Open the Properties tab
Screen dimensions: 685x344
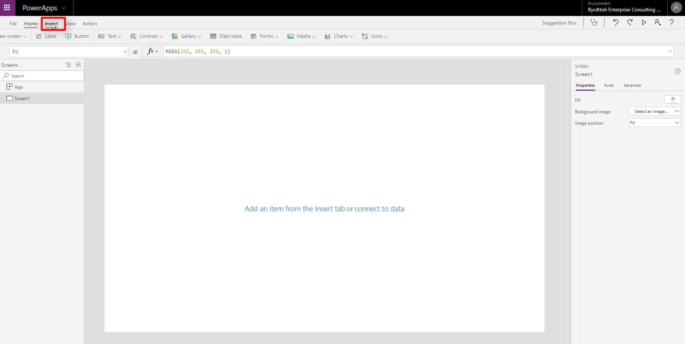pos(585,85)
